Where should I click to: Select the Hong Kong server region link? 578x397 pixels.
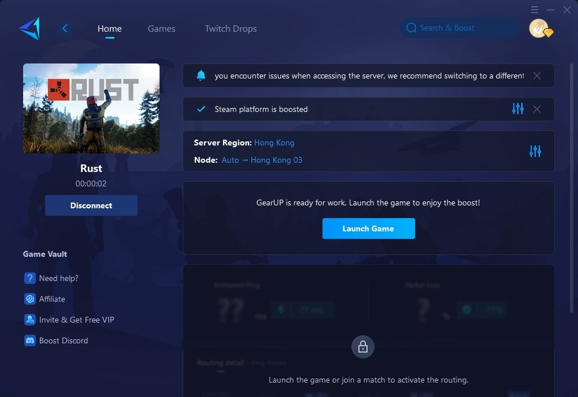274,143
